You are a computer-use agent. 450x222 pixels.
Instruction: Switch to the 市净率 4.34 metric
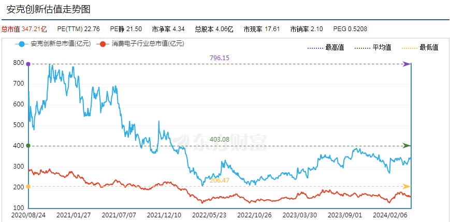click(168, 29)
